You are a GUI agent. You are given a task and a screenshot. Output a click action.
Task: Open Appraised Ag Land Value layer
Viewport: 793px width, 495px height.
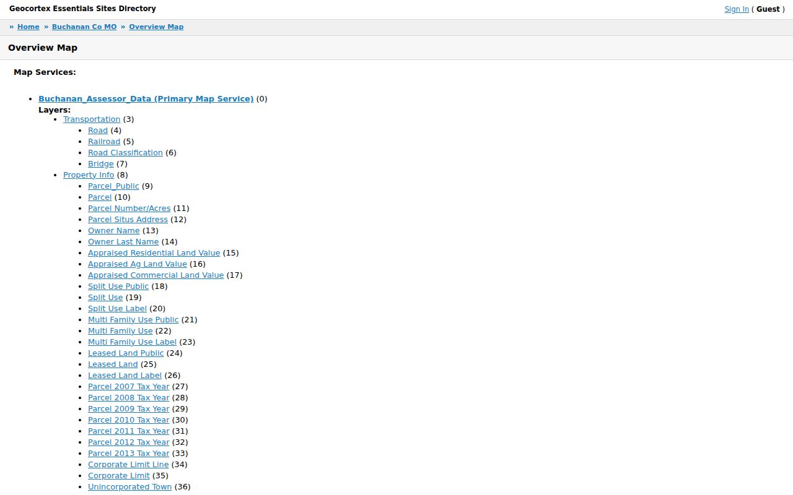tap(138, 264)
